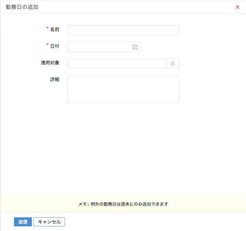The height and width of the screenshot is (231, 246).
Task: Click the red asterisk beside 日付
Action: click(x=47, y=45)
